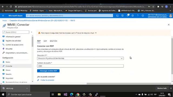The height and width of the screenshot is (97, 173).
Task: Expand the Dirección IP dropdown
Action: point(80,58)
